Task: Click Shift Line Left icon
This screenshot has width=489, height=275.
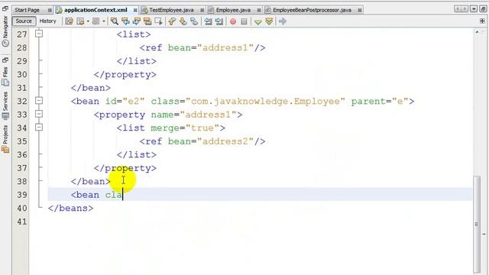Action: coord(208,21)
